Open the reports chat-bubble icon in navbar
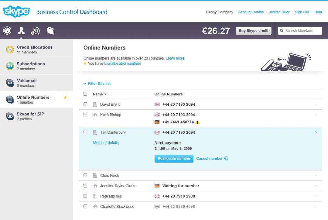Viewport: 328px width, 220px height. (36, 31)
